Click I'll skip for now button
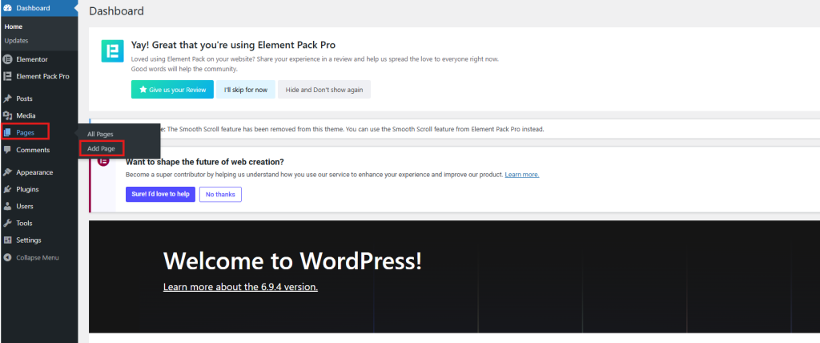Image resolution: width=820 pixels, height=343 pixels. (x=246, y=90)
